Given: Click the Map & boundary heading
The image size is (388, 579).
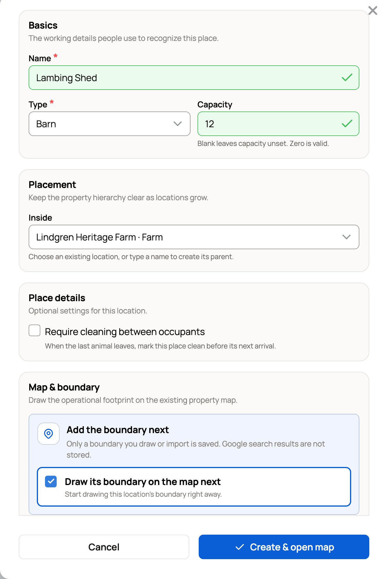Looking at the screenshot, I should [64, 387].
